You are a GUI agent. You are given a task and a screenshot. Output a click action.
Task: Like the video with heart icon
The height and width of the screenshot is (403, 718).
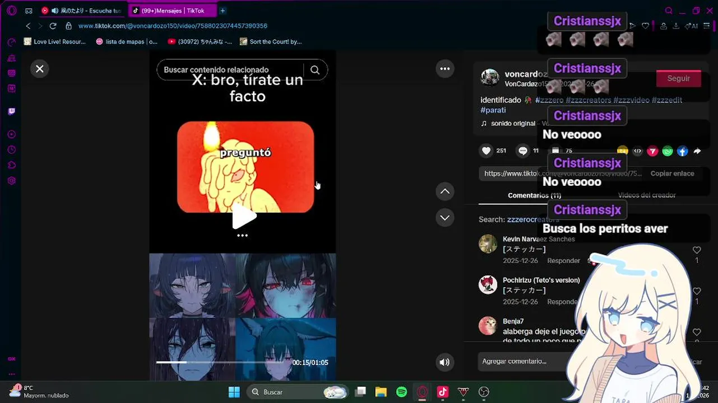click(x=487, y=151)
